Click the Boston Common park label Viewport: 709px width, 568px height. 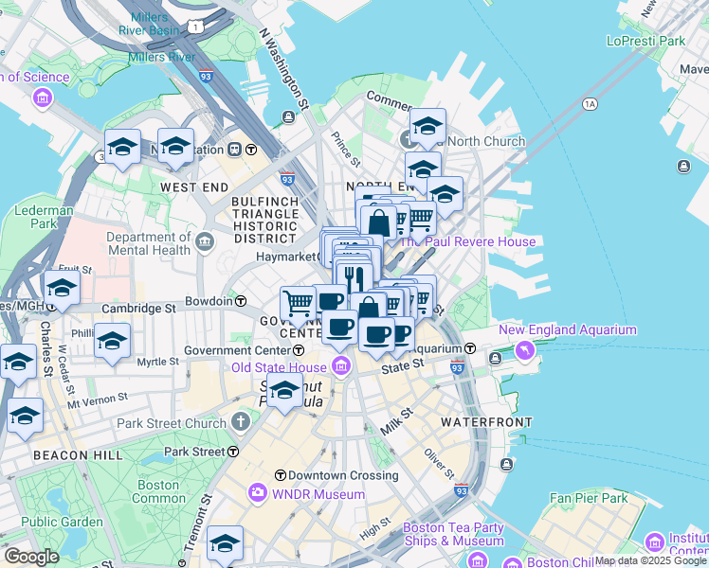click(x=158, y=491)
